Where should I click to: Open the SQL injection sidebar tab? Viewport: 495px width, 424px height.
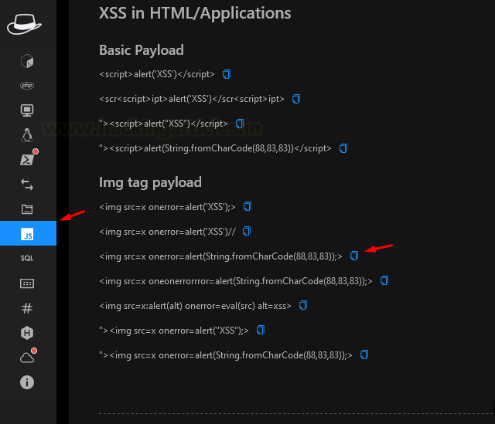coord(27,258)
